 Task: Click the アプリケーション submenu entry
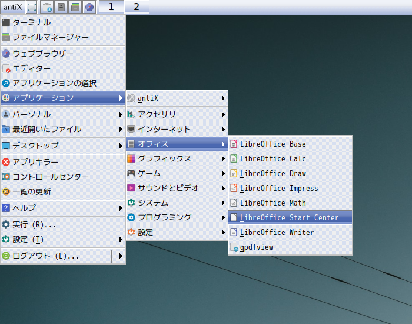[x=63, y=98]
